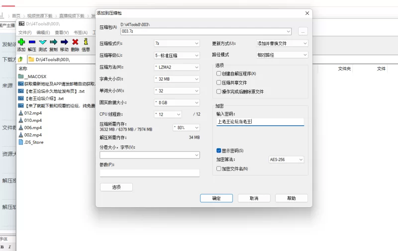Open the 查看(V) menu
Screen dimensions: 398x251
pyautogui.click(x=62, y=32)
